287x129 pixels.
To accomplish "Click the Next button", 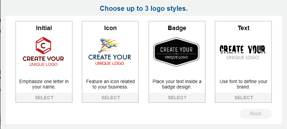I will click(256, 114).
